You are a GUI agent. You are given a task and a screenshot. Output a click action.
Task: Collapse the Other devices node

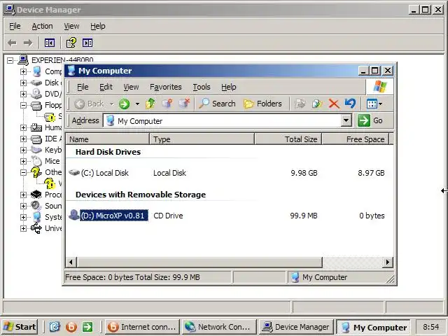click(x=23, y=173)
